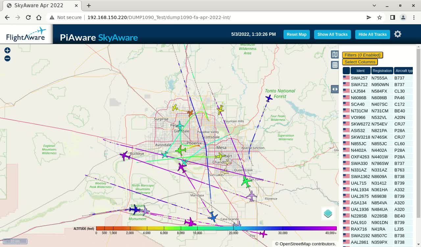The height and width of the screenshot is (247, 421).
Task: Open browser tab search dropdown arrow
Action: point(374,6)
